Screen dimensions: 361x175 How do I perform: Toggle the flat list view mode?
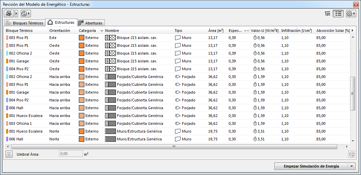(338, 14)
